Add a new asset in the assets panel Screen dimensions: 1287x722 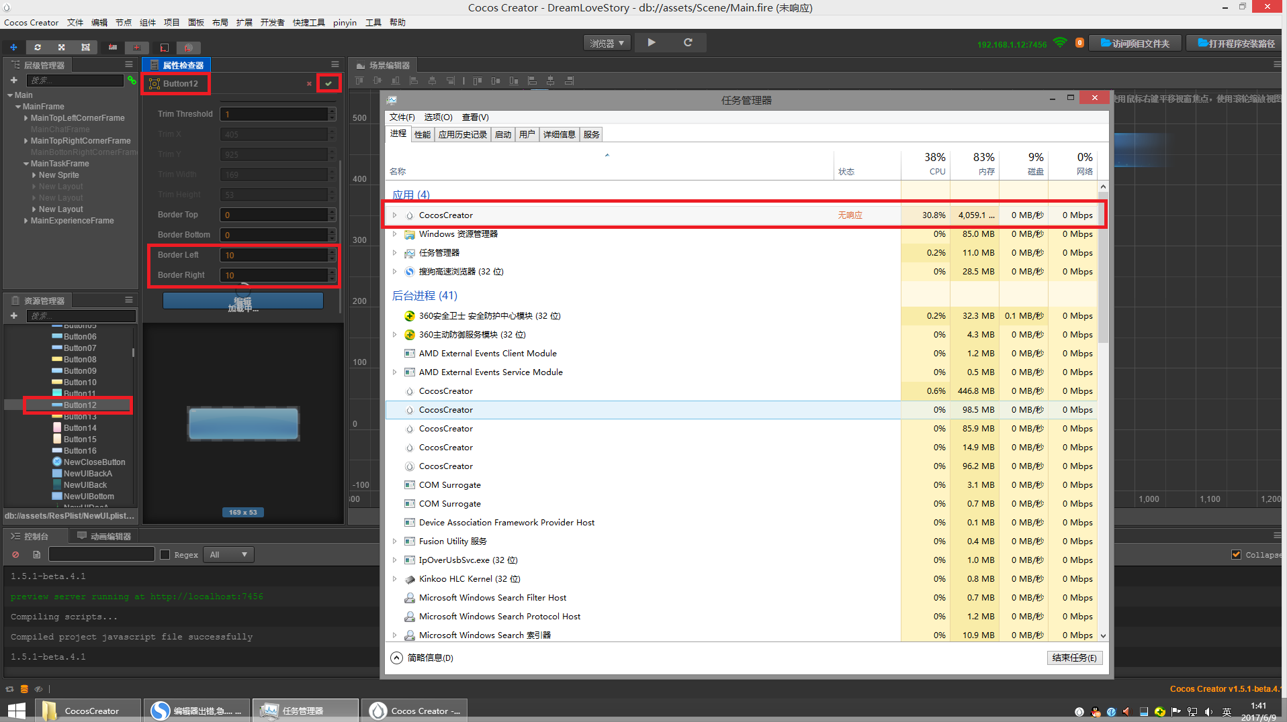coord(13,315)
